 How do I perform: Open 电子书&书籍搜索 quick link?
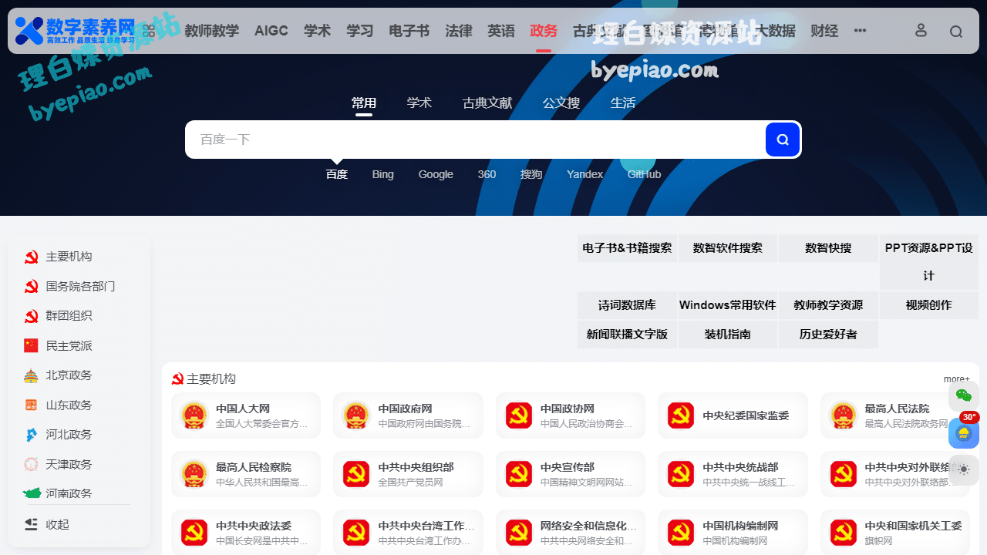(x=627, y=248)
